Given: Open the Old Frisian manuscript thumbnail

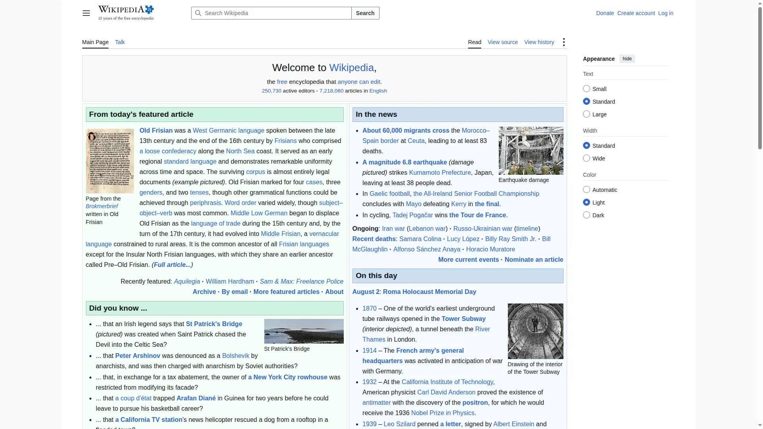Looking at the screenshot, I should point(110,161).
